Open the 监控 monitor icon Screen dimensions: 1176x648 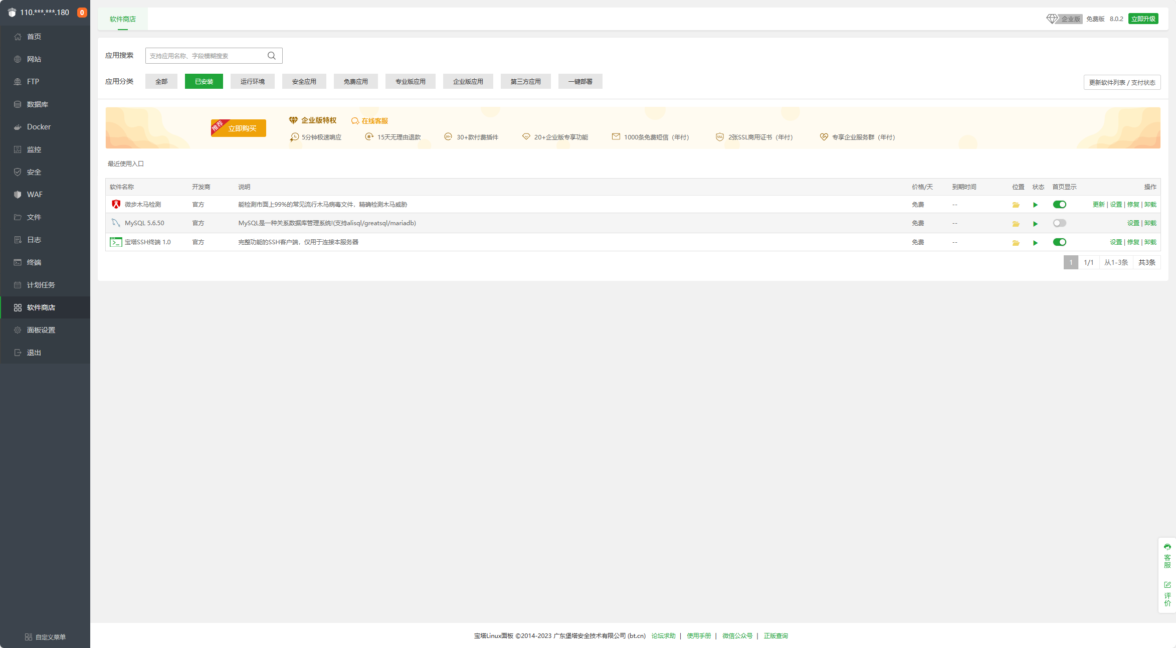coord(18,149)
